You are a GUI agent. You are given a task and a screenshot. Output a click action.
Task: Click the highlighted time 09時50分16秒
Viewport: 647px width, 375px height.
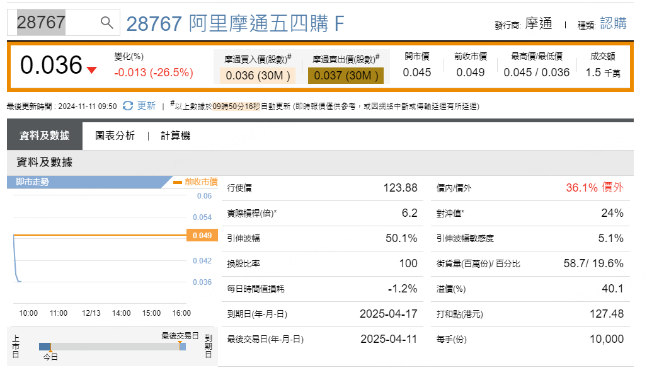click(236, 107)
